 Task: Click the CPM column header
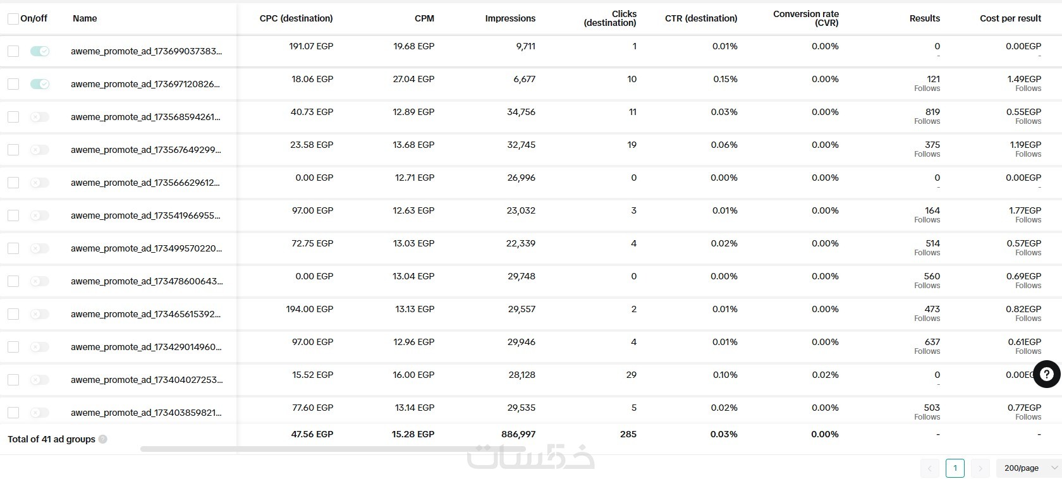pyautogui.click(x=424, y=18)
